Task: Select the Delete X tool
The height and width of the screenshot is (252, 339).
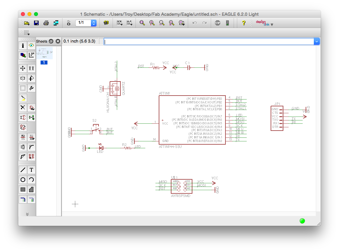Action: click(x=23, y=108)
